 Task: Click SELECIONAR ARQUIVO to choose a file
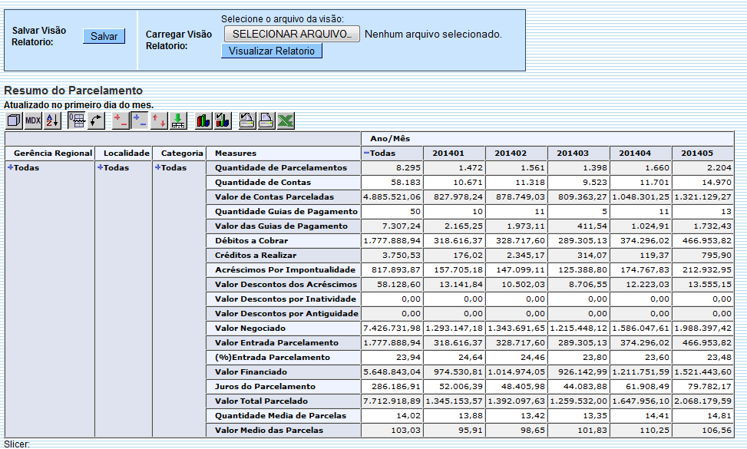coord(290,34)
